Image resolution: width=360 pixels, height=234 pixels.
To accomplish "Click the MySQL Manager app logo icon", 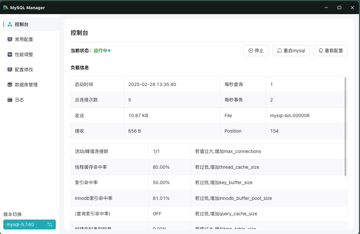I will 6,8.
